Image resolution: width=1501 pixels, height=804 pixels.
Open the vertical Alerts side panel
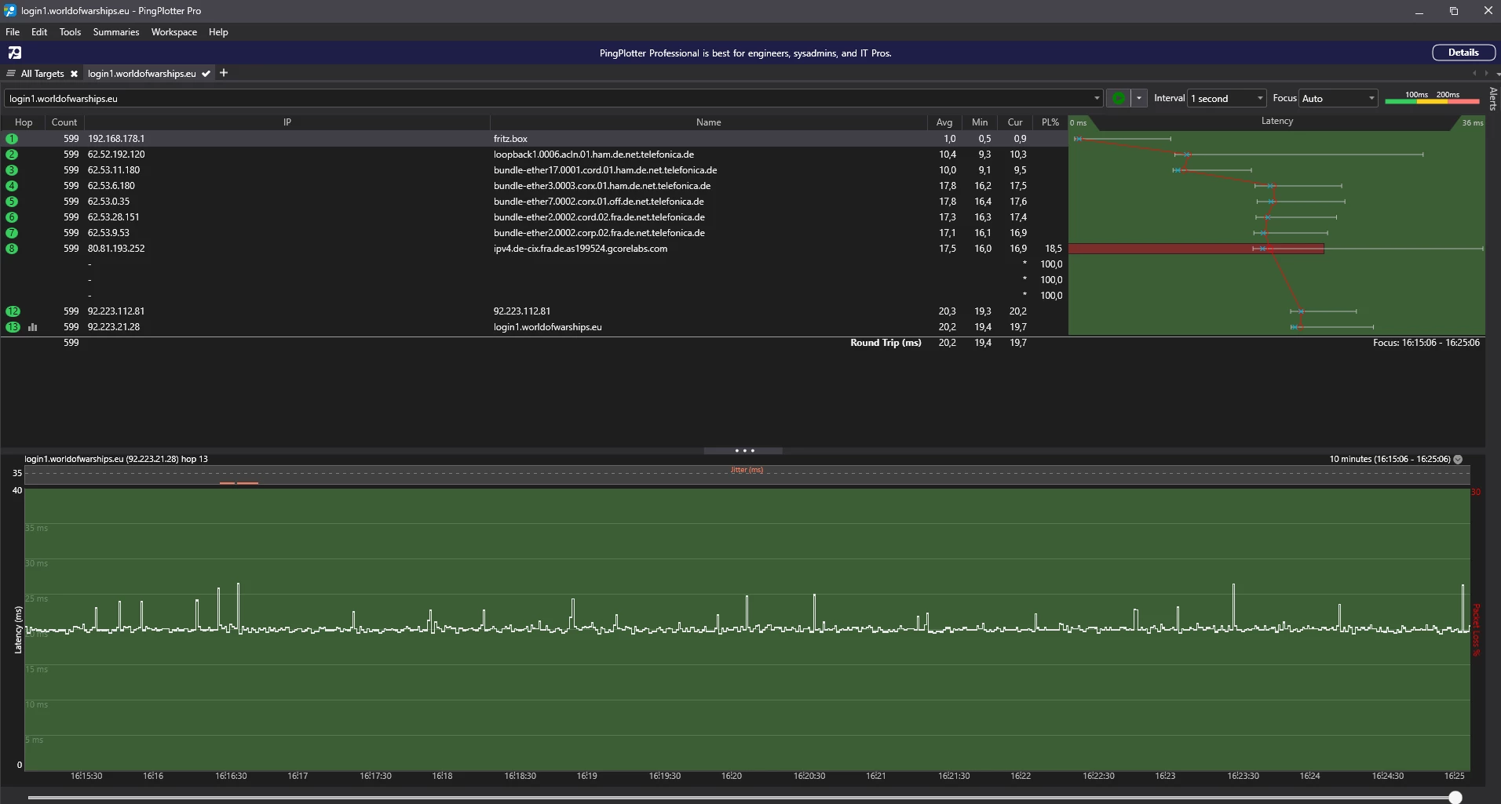pyautogui.click(x=1492, y=99)
